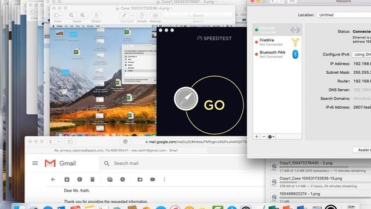Image resolution: width=371 pixels, height=209 pixels.
Task: Rotate the image in Preview
Action: 141,16
